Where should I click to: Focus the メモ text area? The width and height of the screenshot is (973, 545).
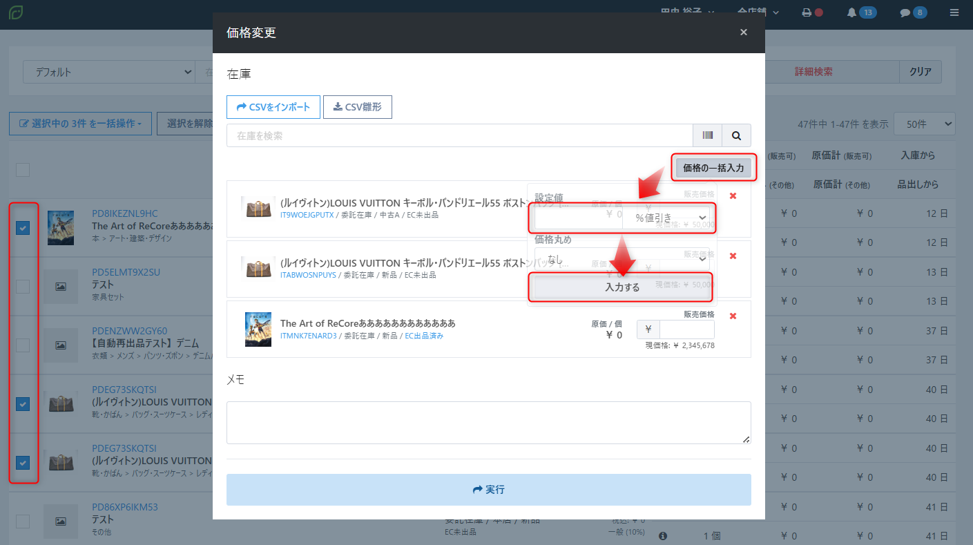point(489,423)
